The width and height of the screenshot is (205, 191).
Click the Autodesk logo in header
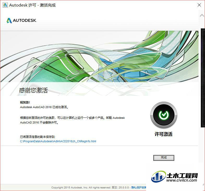(22, 20)
